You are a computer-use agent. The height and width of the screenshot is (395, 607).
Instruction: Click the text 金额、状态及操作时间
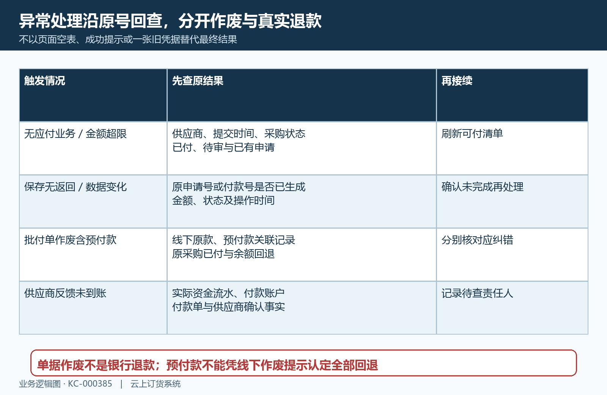223,201
